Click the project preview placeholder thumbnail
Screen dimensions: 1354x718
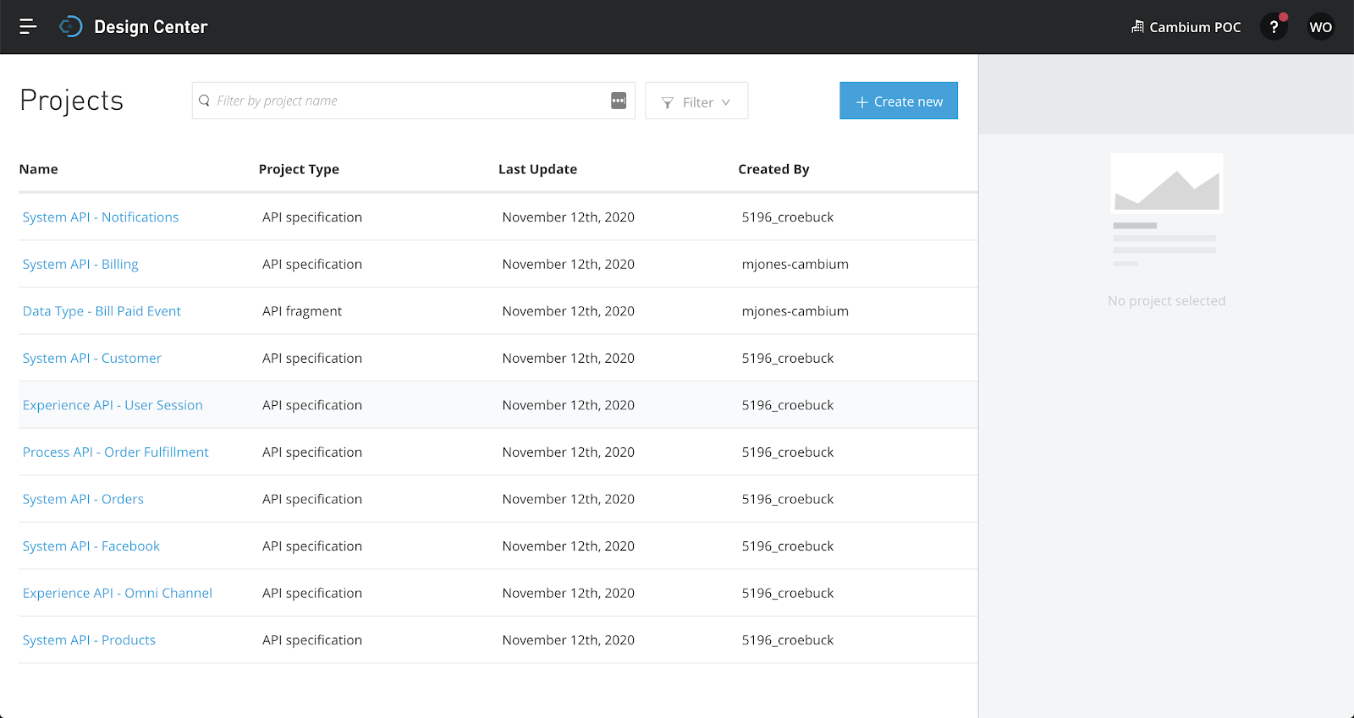(x=1166, y=184)
